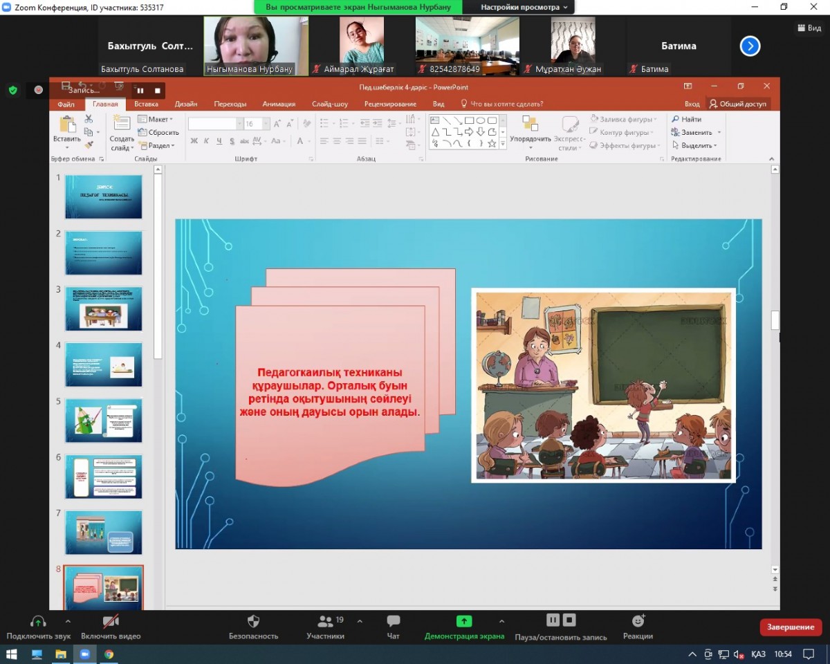Screen dimensions: 830x664
Task: Open the Участники participants panel
Action: click(325, 621)
